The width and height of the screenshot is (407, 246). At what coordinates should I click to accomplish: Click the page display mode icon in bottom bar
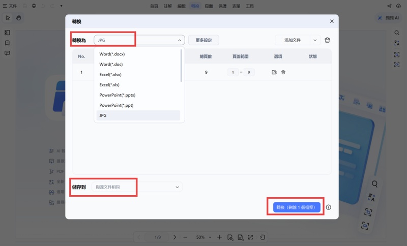240,237
